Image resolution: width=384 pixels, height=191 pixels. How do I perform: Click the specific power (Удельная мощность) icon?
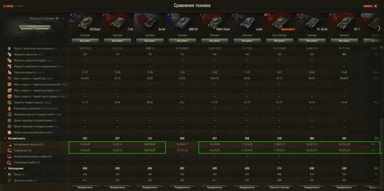10,72
